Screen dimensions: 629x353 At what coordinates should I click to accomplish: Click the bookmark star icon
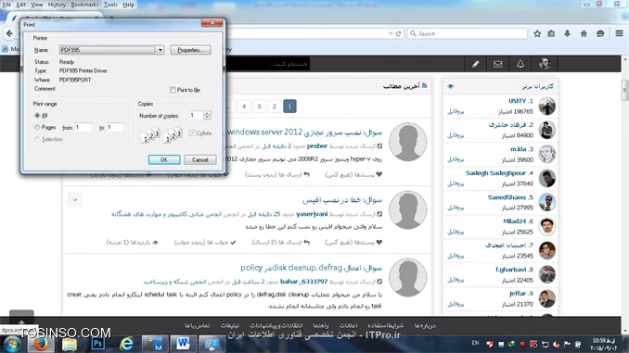tap(537, 33)
